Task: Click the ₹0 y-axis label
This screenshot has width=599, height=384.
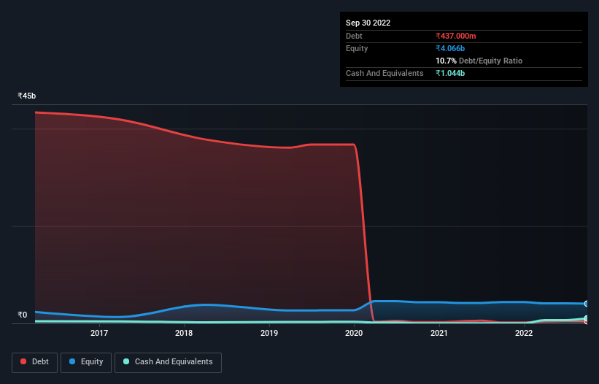Action: [23, 315]
